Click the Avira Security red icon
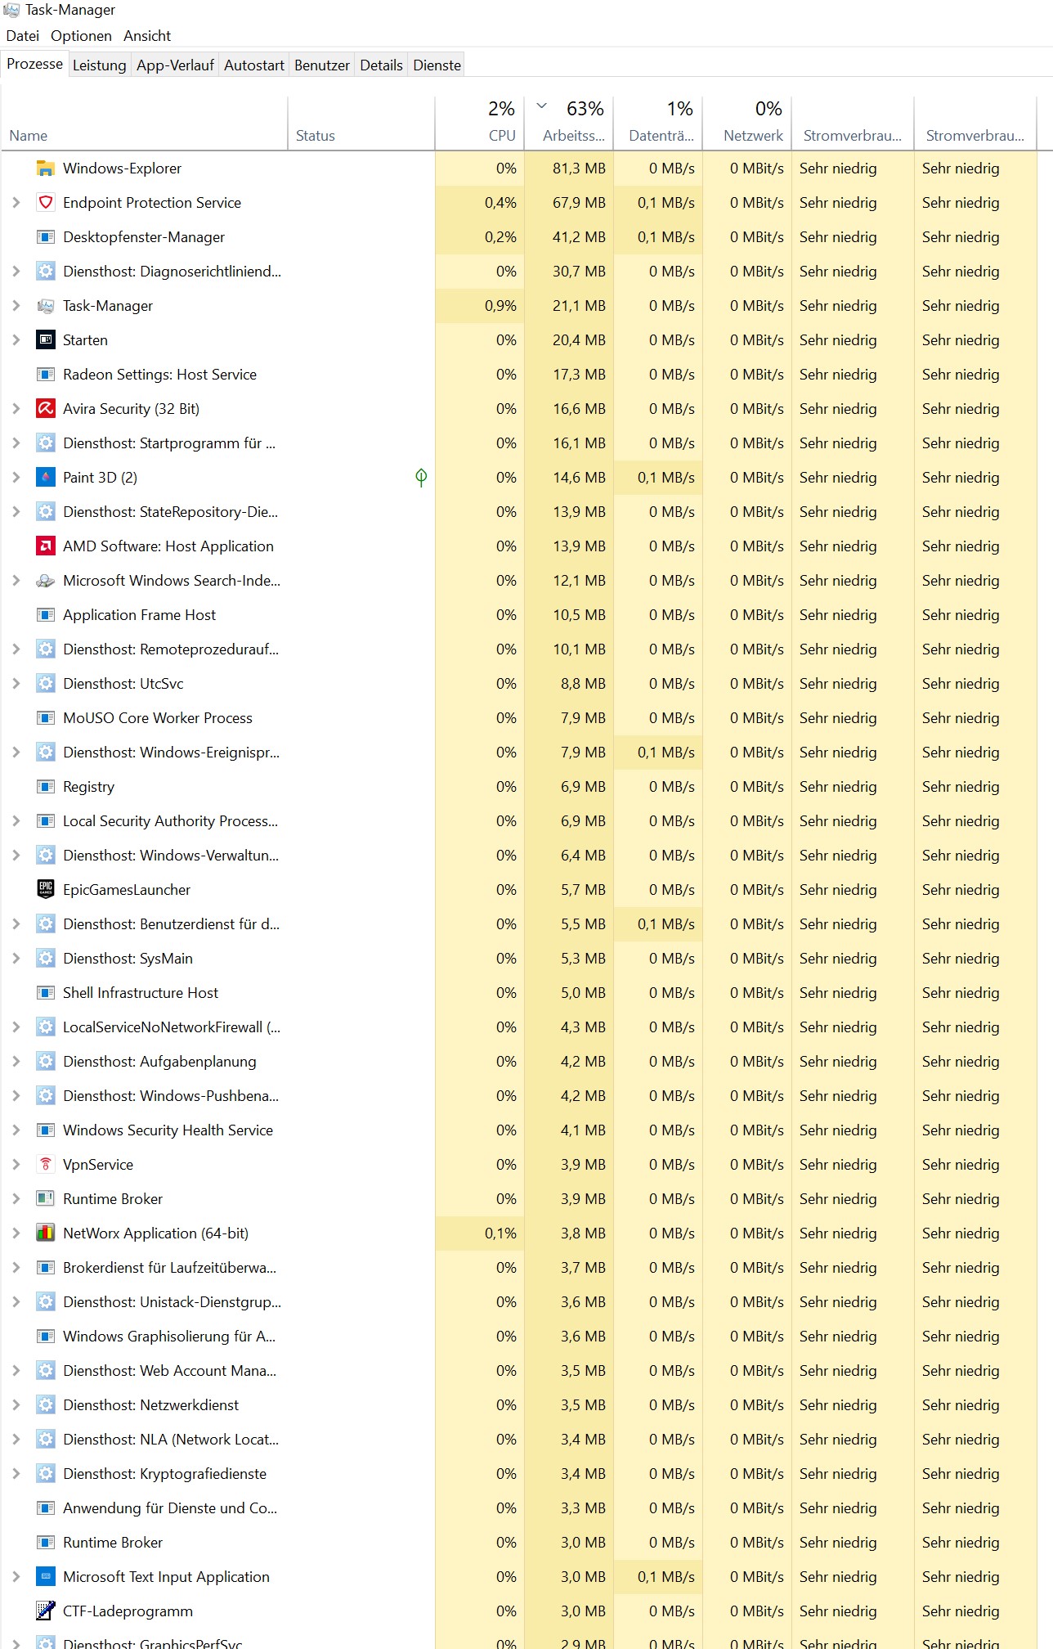 pyautogui.click(x=46, y=409)
